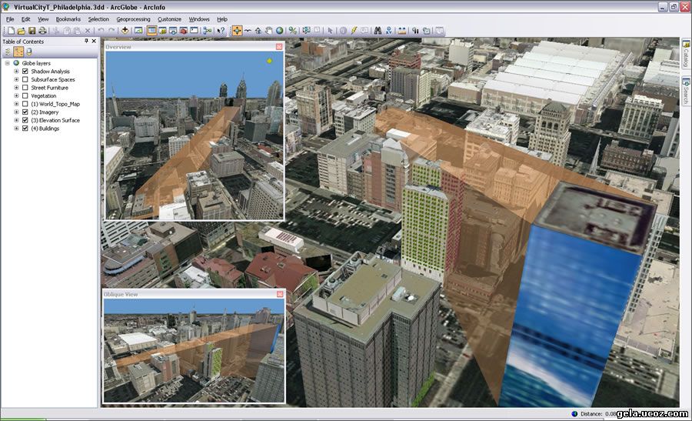Viewport: 692px width, 421px height.
Task: Open the File menu
Action: (10, 19)
